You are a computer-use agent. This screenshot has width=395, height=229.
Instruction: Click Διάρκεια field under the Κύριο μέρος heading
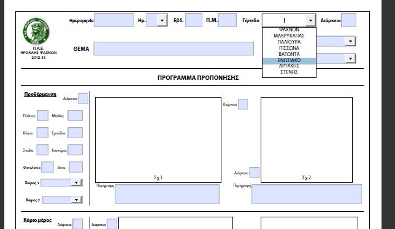tap(77, 224)
